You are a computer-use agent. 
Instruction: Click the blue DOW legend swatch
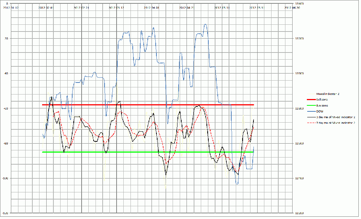tap(311, 111)
